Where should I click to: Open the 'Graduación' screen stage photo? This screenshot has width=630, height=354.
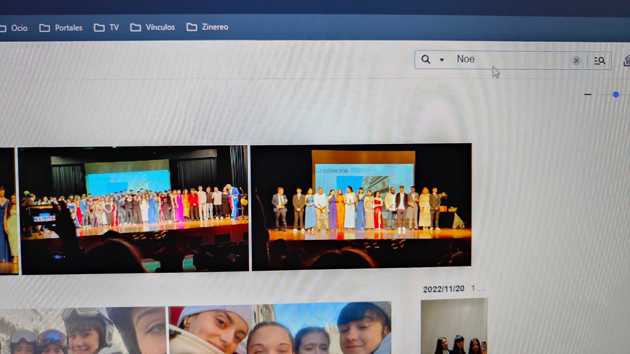[361, 206]
